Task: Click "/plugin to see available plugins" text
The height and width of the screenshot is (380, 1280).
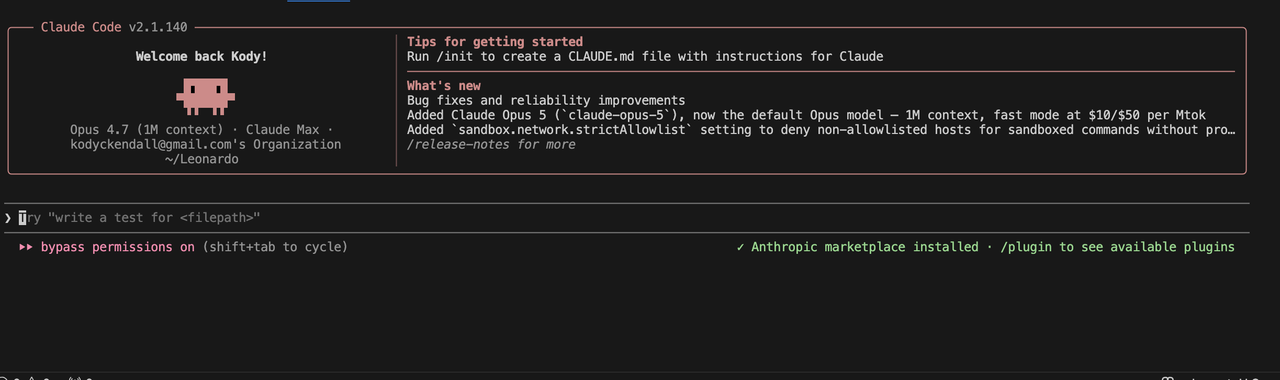Action: pyautogui.click(x=1117, y=247)
